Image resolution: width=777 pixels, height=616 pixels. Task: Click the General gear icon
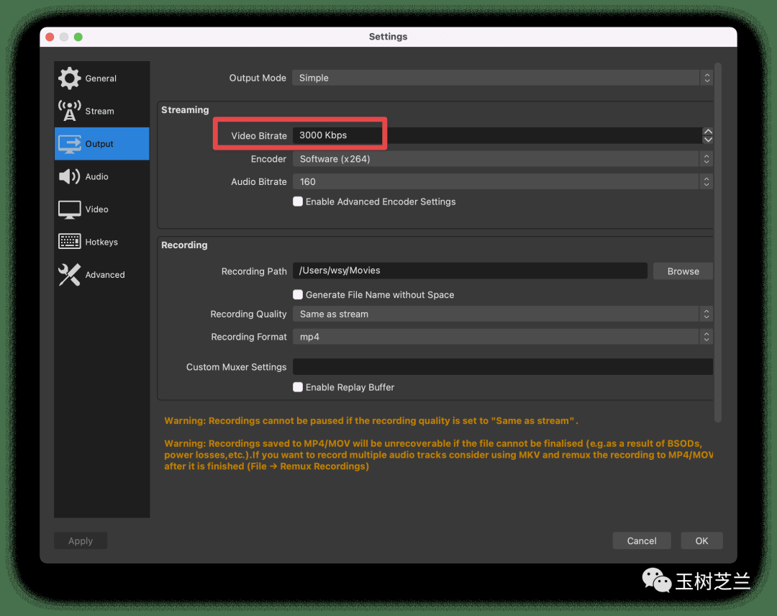70,78
